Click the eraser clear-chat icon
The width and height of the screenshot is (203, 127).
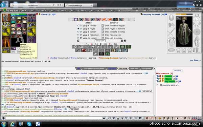tap(110, 118)
